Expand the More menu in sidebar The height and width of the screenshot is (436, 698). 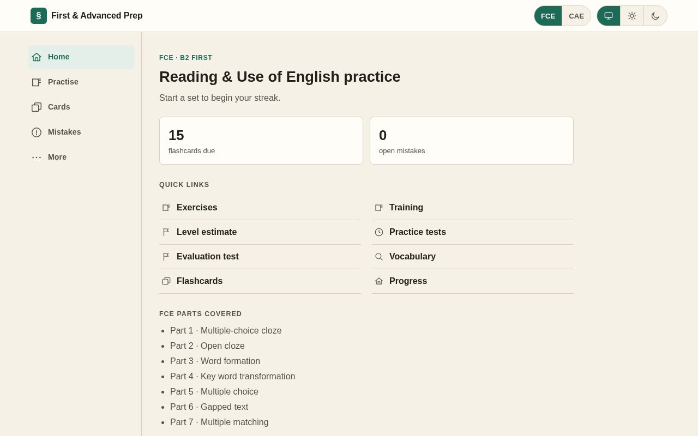[81, 157]
